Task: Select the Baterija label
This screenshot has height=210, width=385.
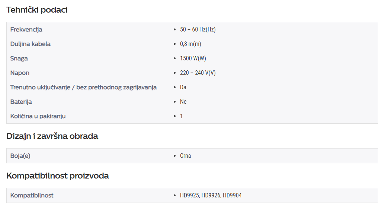Action: pyautogui.click(x=21, y=102)
